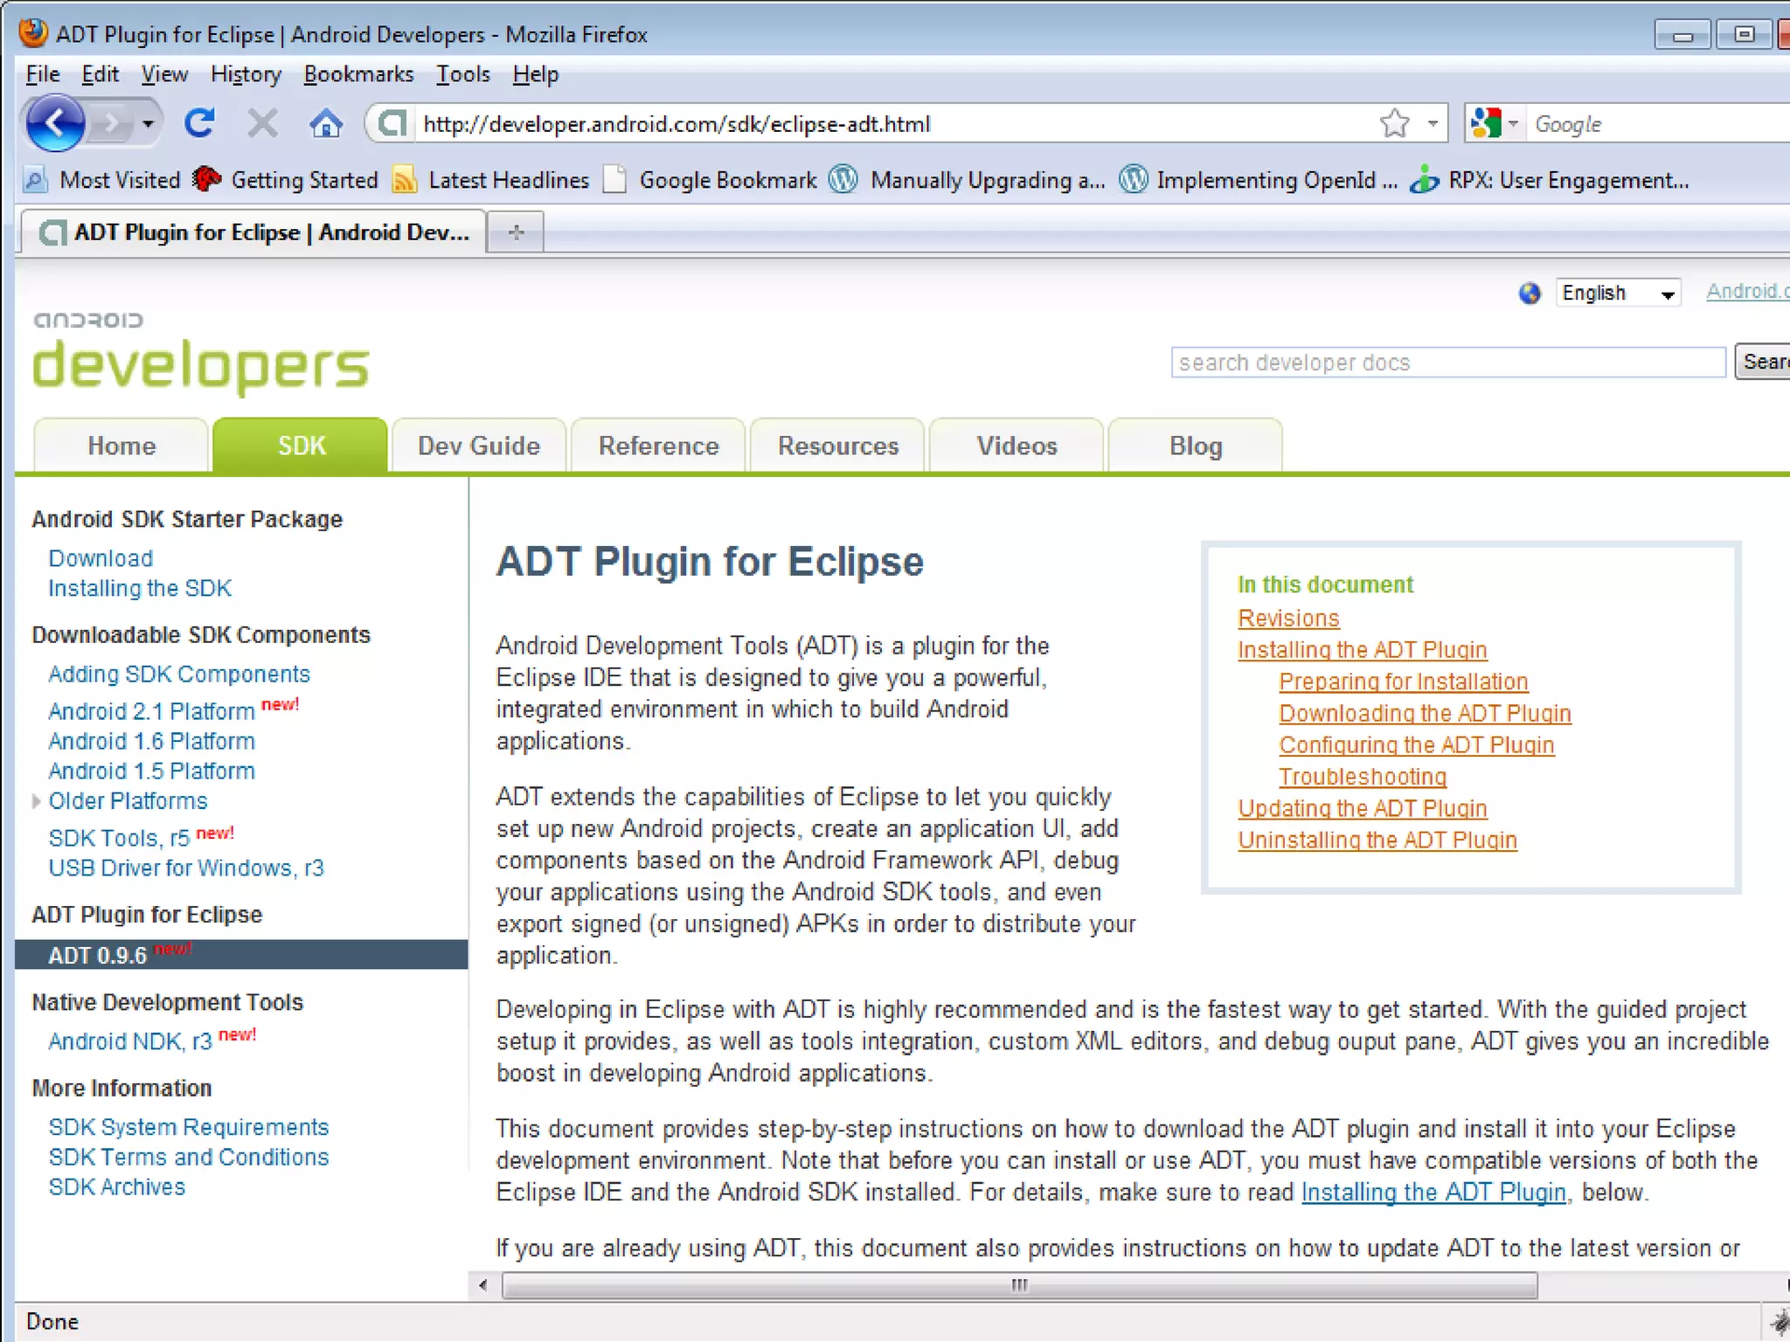The image size is (1790, 1342).
Task: Expand the Older Platforms tree arrow
Action: tap(36, 801)
